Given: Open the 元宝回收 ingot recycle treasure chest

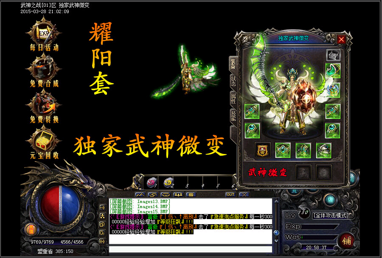Looking at the screenshot, I should point(44,142).
